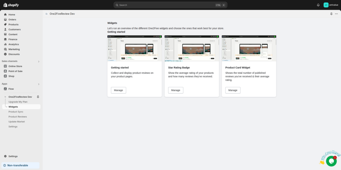Unpin One2FiveReview Dev from sidebar
This screenshot has width=341, height=170.
pos(38,97)
